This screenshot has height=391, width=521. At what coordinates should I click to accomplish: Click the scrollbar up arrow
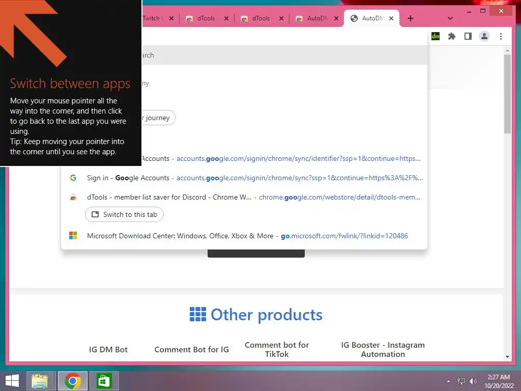507,50
